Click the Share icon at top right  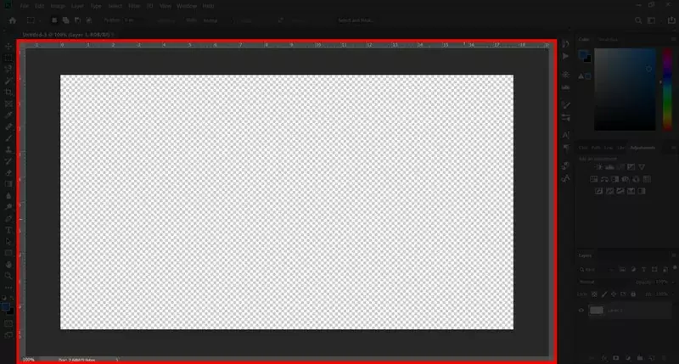[671, 20]
